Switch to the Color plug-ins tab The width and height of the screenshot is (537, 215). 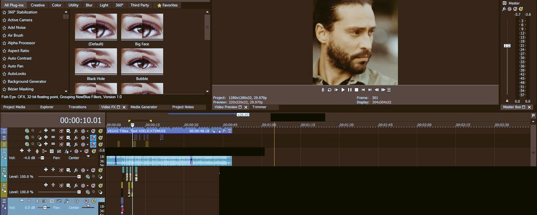pyautogui.click(x=57, y=5)
